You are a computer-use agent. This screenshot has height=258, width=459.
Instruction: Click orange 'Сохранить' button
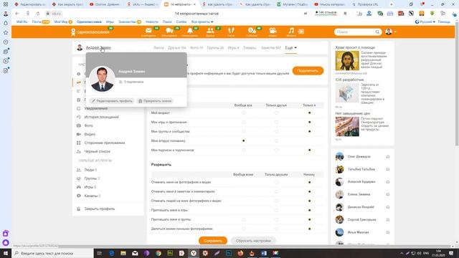click(213, 241)
